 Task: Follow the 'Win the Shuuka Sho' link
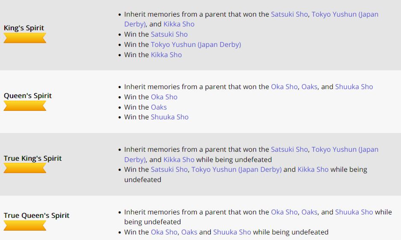coord(170,117)
